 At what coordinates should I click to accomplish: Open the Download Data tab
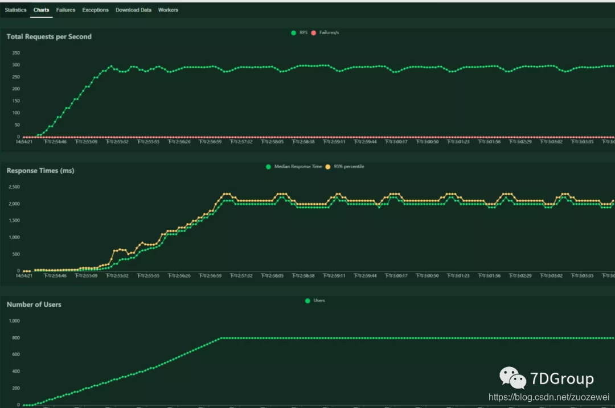(x=133, y=10)
